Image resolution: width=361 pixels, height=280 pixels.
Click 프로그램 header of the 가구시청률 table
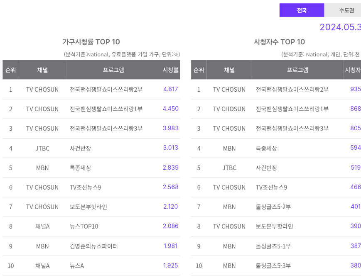(x=113, y=70)
